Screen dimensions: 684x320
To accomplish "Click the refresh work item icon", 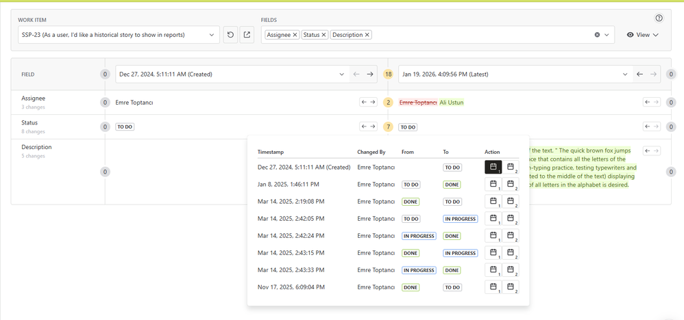I will 231,35.
